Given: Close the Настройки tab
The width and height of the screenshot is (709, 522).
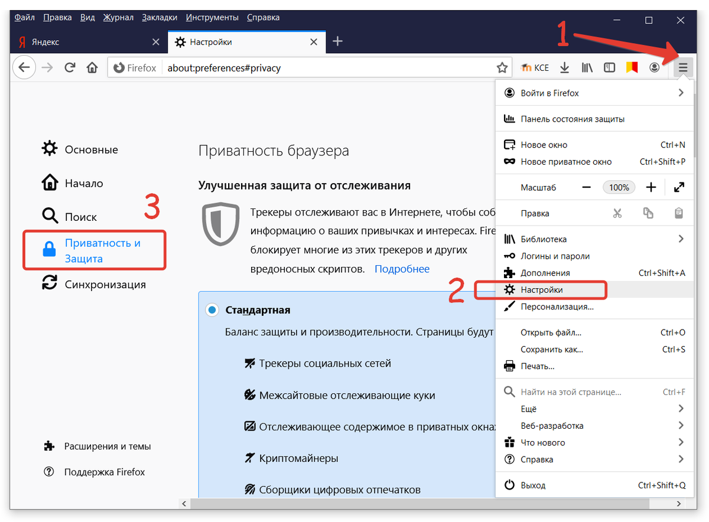Looking at the screenshot, I should click(314, 42).
